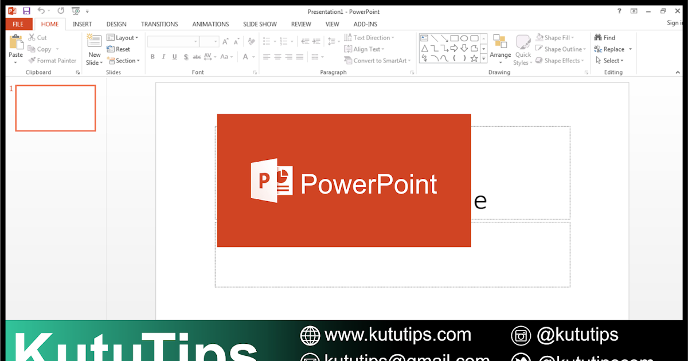The image size is (688, 361).
Task: Open the font name combo box
Action: tap(173, 41)
